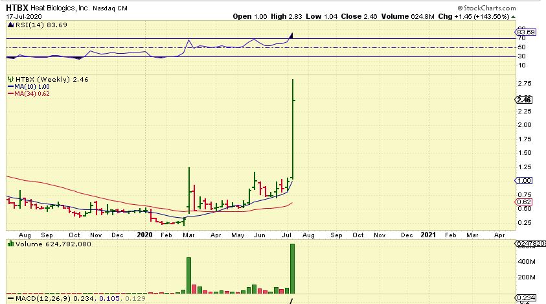Click the RSI 70 overbought level label
546x304 pixels.
click(x=520, y=39)
